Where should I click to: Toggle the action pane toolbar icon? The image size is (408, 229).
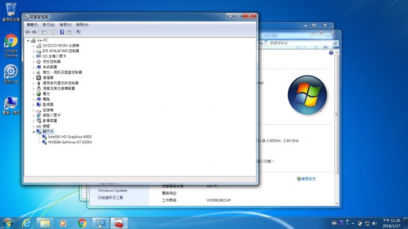[69, 32]
